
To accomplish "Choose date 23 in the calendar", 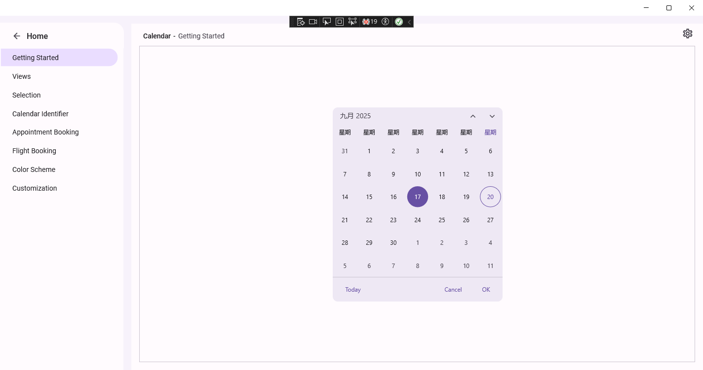I will (x=393, y=220).
